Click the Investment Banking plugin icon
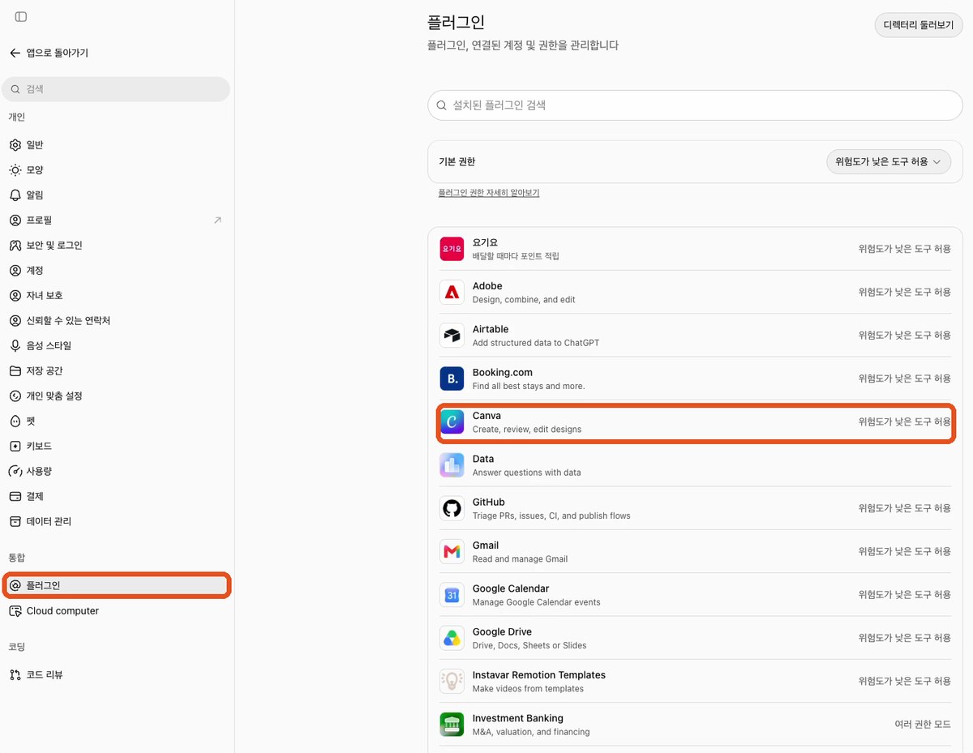This screenshot has height=753, width=973. point(452,725)
